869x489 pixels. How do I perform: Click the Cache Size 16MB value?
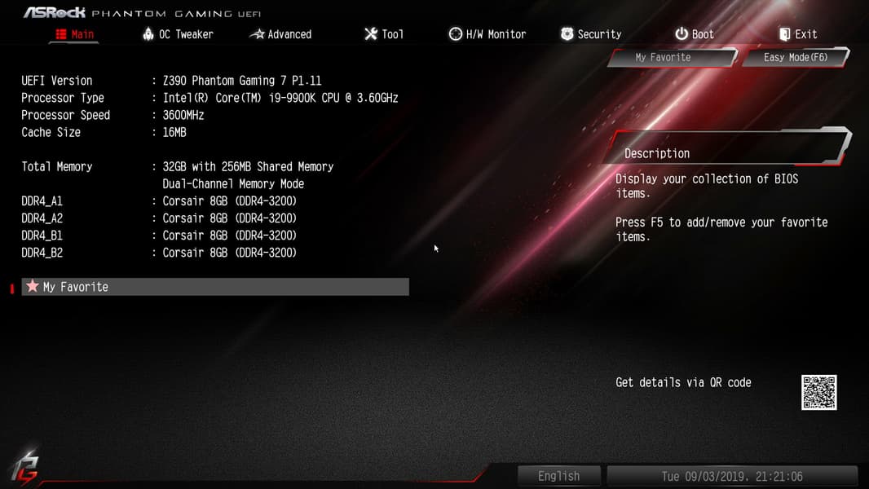click(x=174, y=132)
